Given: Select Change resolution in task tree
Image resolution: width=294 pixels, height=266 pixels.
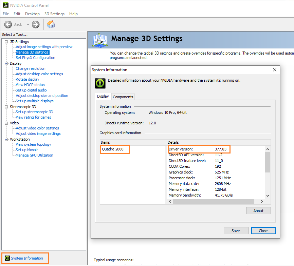Looking at the screenshot, I should click(x=31, y=68).
